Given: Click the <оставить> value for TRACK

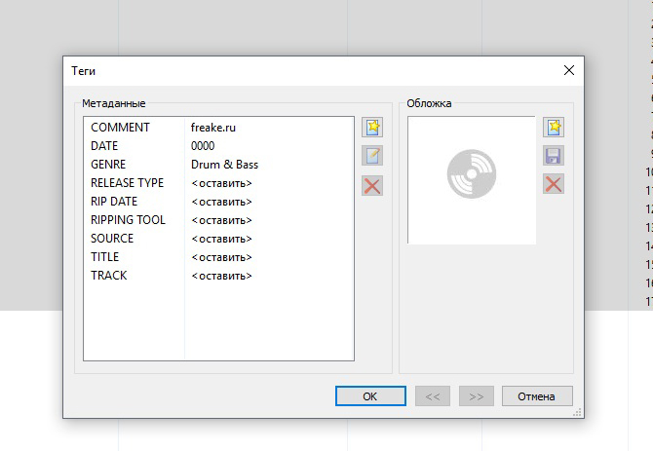Looking at the screenshot, I should pyautogui.click(x=221, y=276).
